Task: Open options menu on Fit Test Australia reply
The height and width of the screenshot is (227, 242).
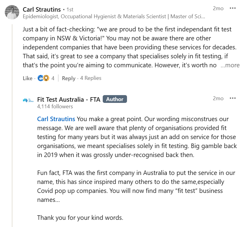Action: (x=233, y=98)
